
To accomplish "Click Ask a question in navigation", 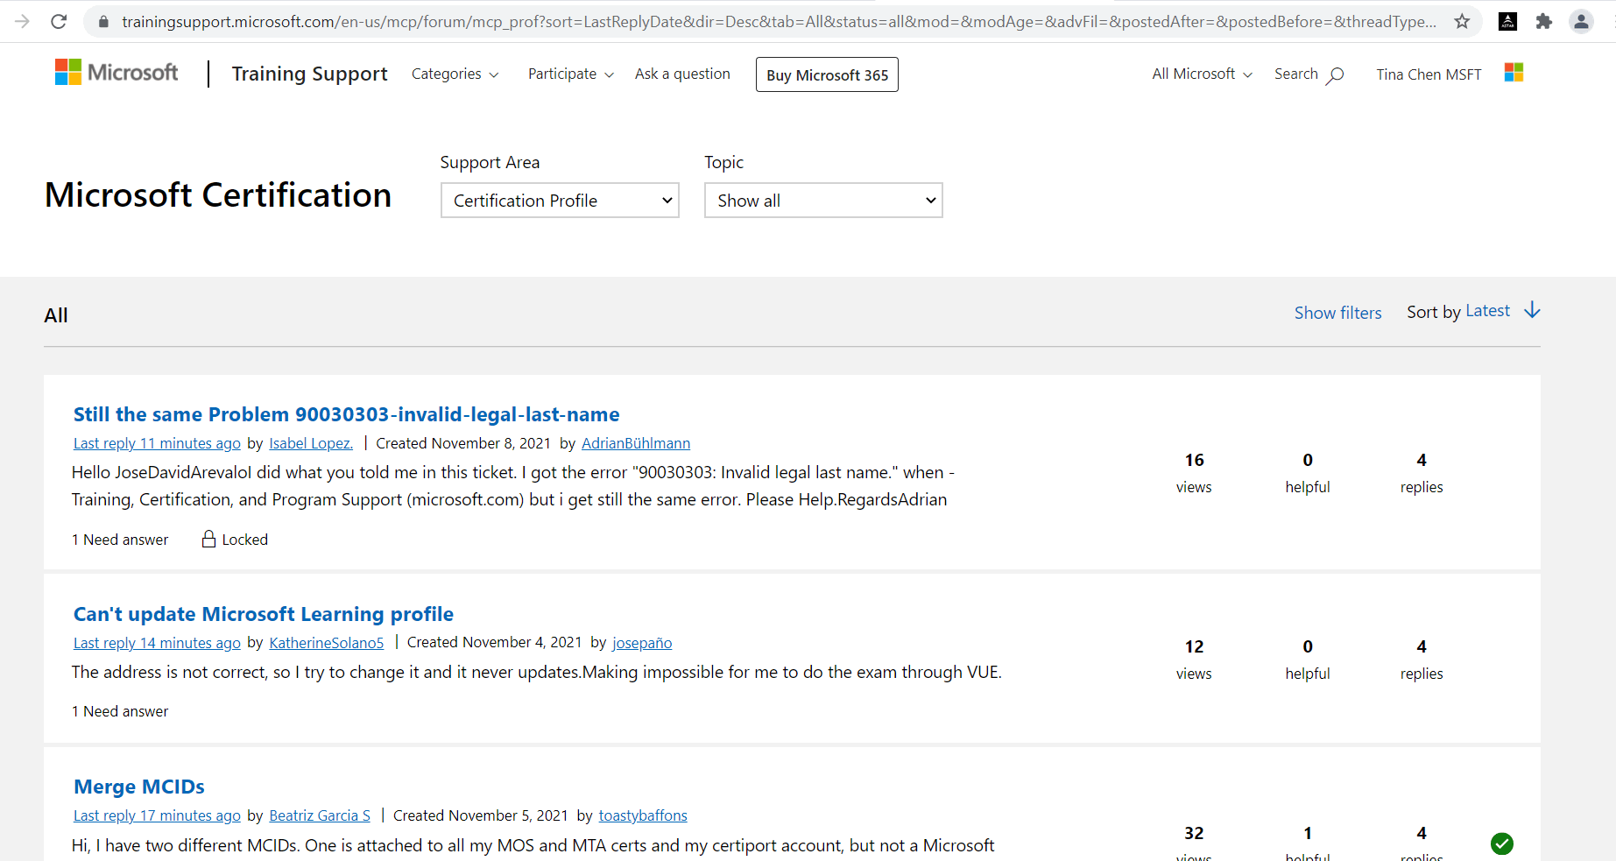I will (682, 74).
